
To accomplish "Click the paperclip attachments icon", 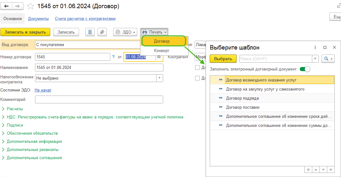I will (x=102, y=32).
